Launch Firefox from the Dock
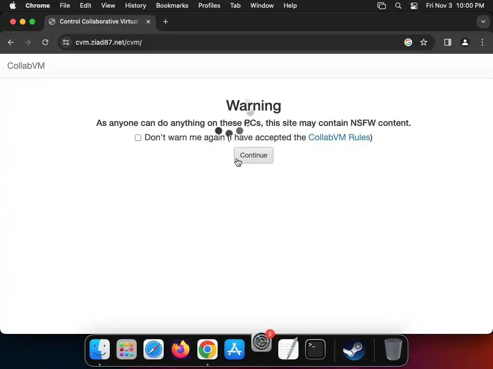 click(x=181, y=349)
